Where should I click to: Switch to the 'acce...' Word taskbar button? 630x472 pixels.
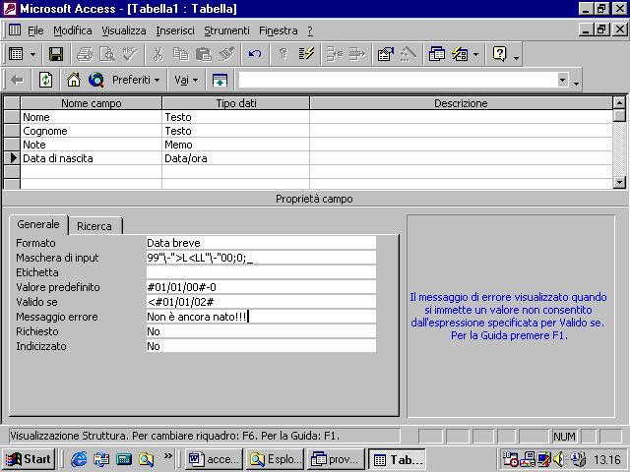click(x=215, y=459)
